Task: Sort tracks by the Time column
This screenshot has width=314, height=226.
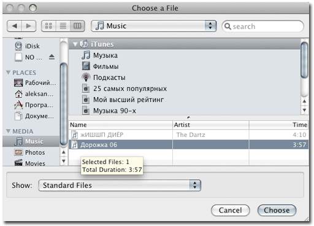Action: point(279,125)
